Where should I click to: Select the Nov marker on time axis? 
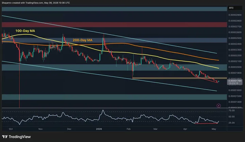40,129
